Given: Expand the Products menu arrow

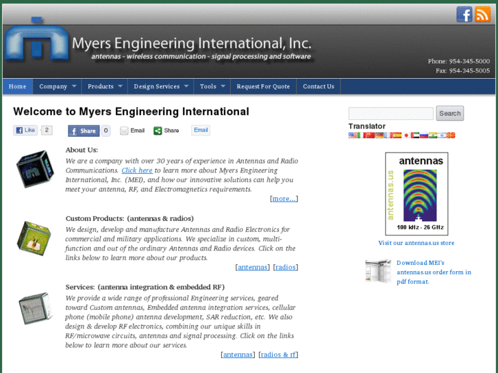Looking at the screenshot, I should click(x=121, y=86).
